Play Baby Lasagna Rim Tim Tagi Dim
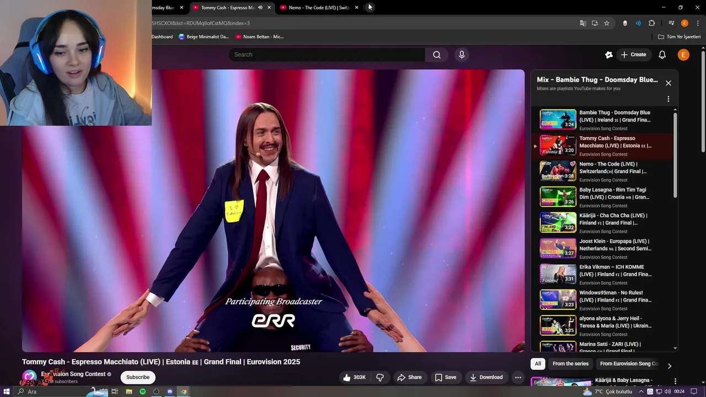Image resolution: width=706 pixels, height=397 pixels. (x=603, y=197)
